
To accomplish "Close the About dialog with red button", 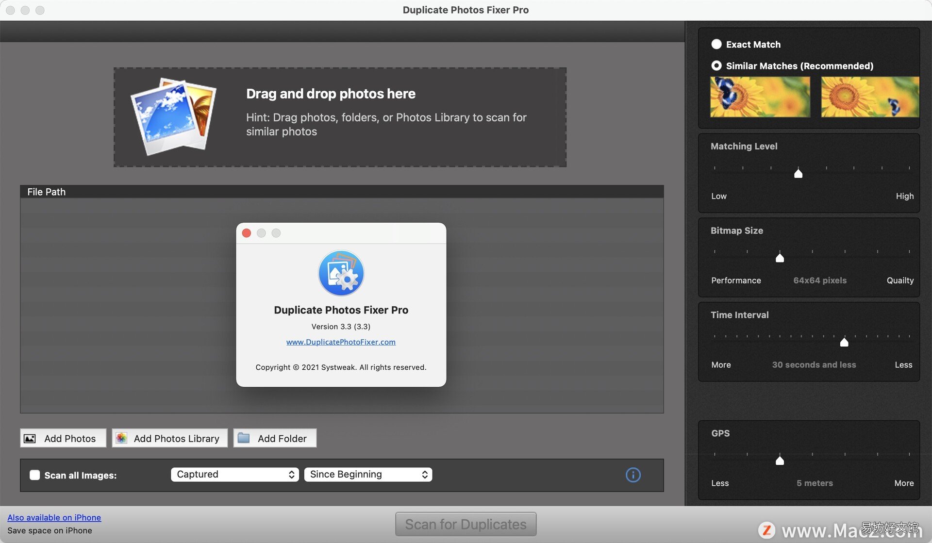I will [x=247, y=233].
